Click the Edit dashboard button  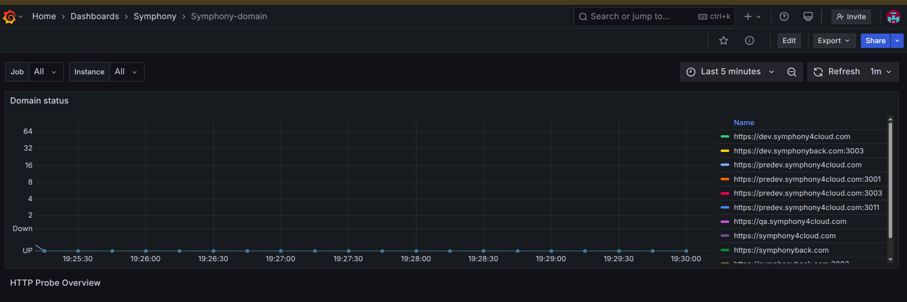click(x=789, y=41)
